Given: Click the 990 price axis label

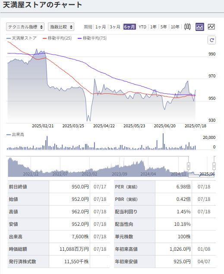Looking at the screenshot, I should [x=212, y=54].
